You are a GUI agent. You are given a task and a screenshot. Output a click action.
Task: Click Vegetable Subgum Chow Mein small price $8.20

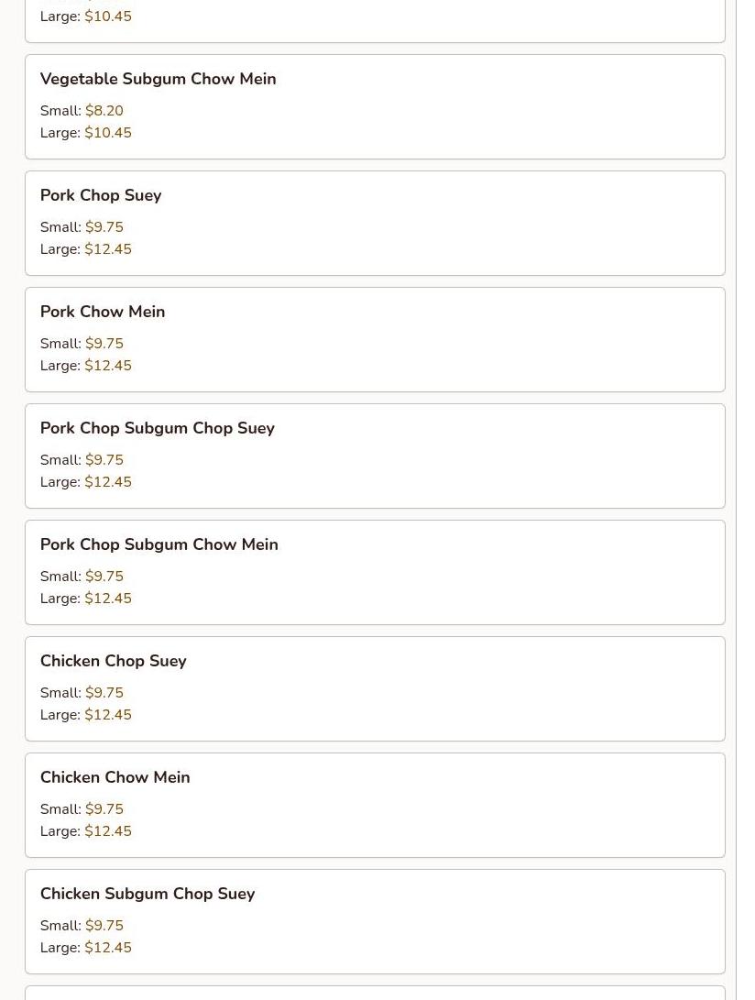(x=104, y=111)
